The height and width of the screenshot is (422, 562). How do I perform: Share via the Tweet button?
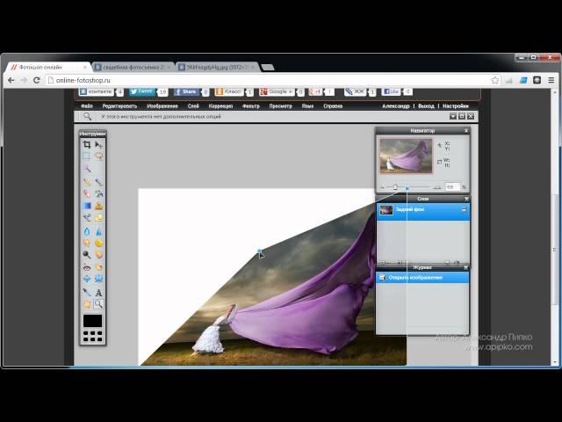(142, 91)
